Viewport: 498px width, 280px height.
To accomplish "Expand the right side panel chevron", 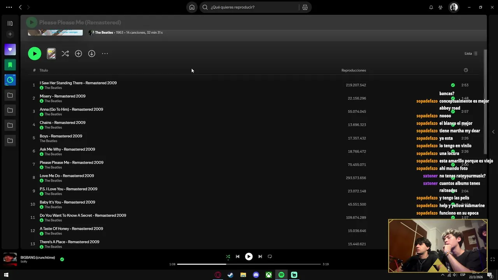I will (x=493, y=132).
